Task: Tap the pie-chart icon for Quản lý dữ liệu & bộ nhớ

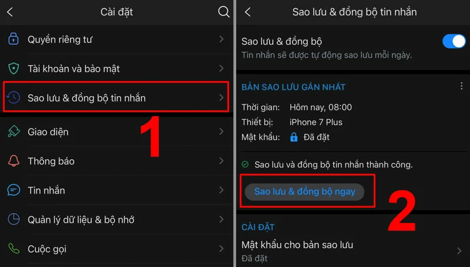Action: tap(14, 219)
